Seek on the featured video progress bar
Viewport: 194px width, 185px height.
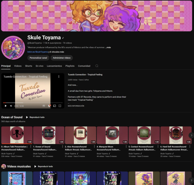pos(33,103)
